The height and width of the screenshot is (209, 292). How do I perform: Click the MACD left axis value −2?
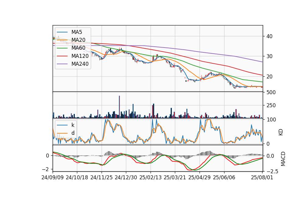[45, 169]
